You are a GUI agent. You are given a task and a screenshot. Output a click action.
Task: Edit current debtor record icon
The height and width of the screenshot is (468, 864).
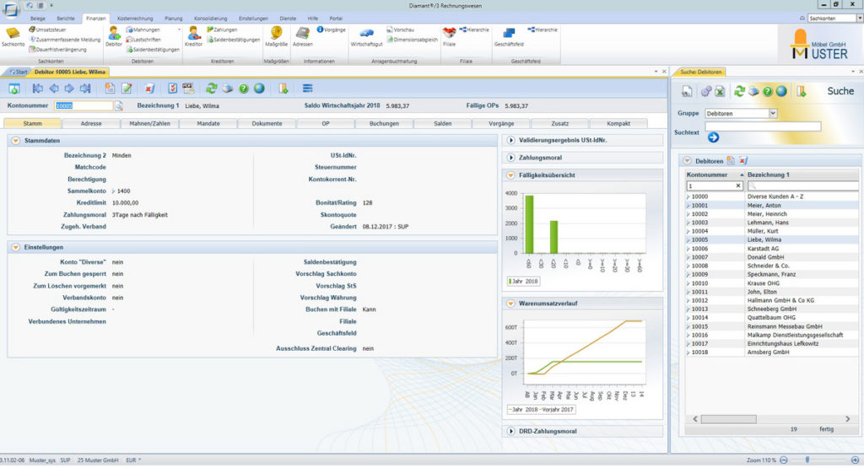click(x=127, y=89)
